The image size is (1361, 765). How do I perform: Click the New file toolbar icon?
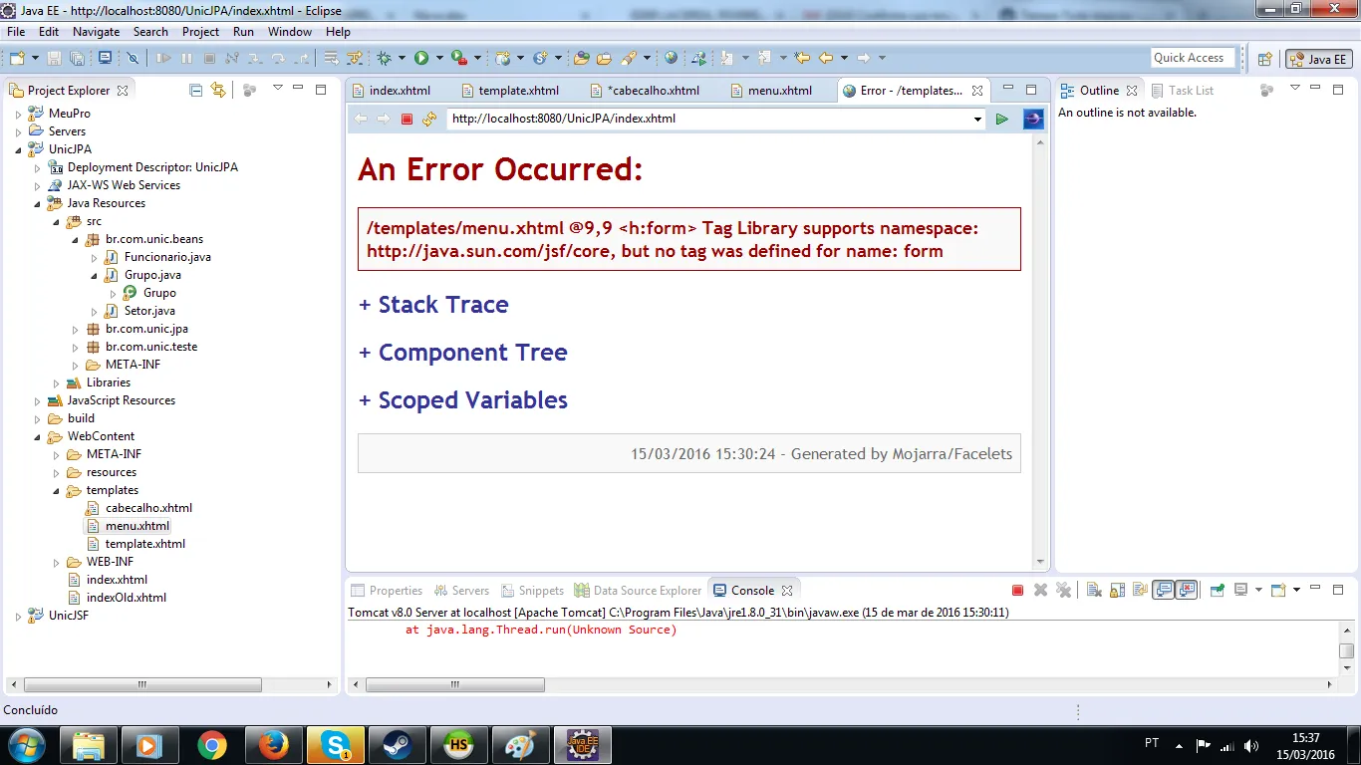click(17, 59)
